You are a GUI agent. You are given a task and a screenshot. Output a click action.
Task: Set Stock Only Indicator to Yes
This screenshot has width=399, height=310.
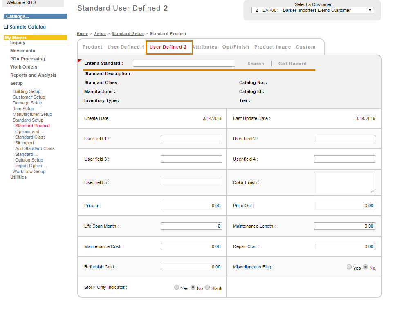point(177,288)
